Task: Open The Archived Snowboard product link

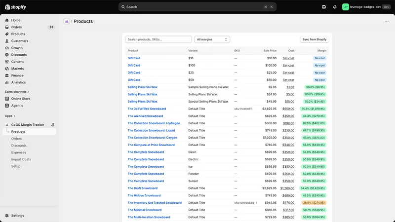Action: (x=145, y=116)
